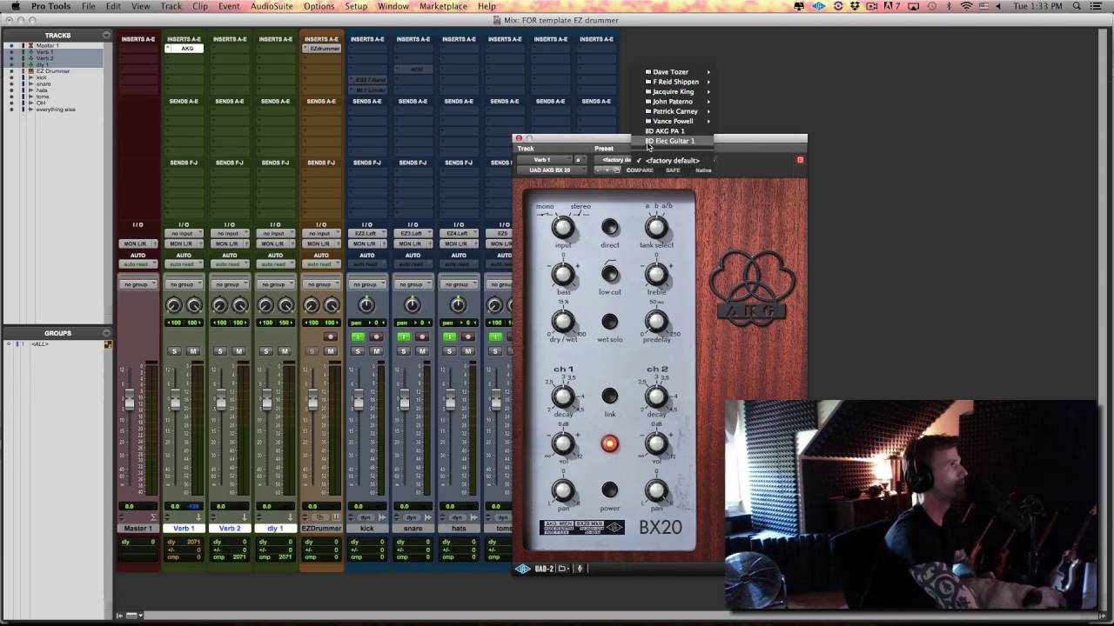Click the dry / wet knob
This screenshot has width=1114, height=626.
(563, 323)
